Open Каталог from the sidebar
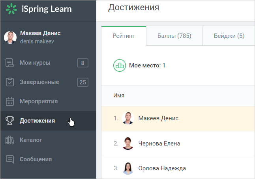The height and width of the screenshot is (179, 255). 48,140
